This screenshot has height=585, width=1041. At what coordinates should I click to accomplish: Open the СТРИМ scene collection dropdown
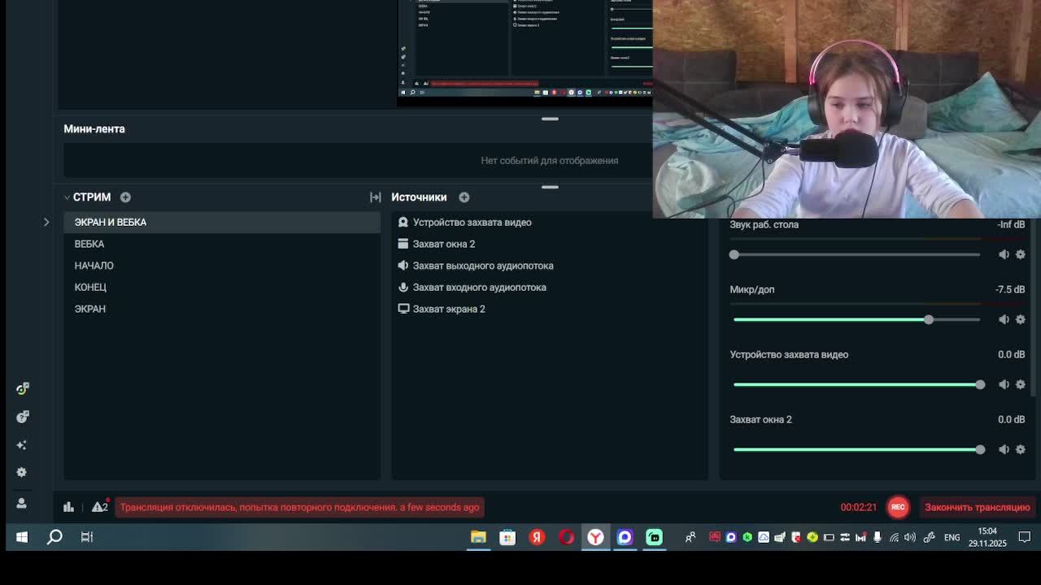tap(92, 197)
